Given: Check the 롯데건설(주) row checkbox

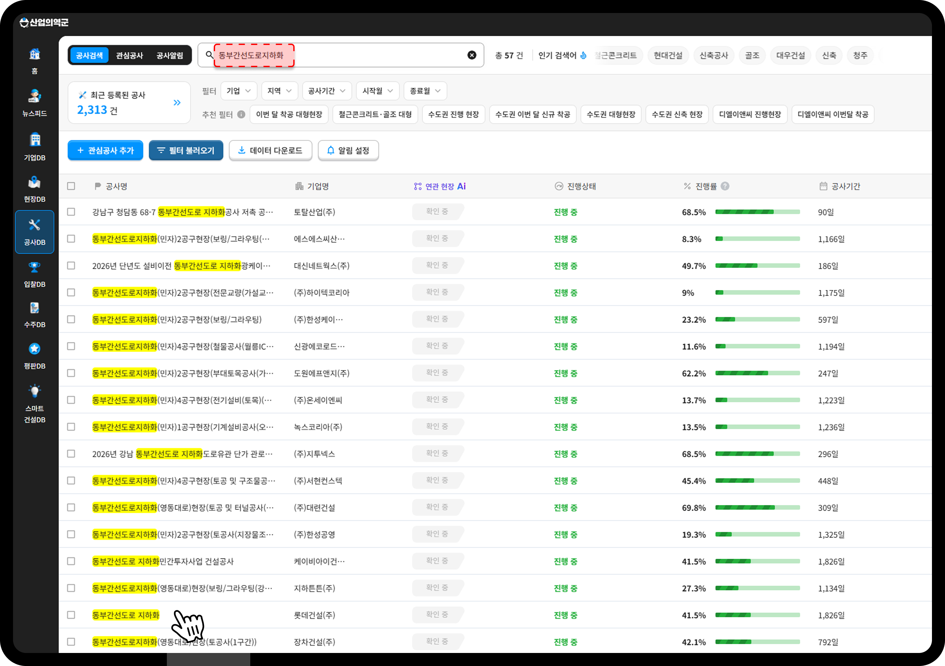Looking at the screenshot, I should coord(71,615).
